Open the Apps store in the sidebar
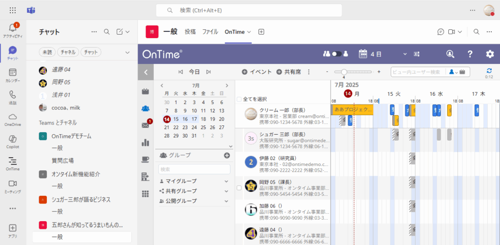Image resolution: width=500 pixels, height=245 pixels. [x=13, y=231]
